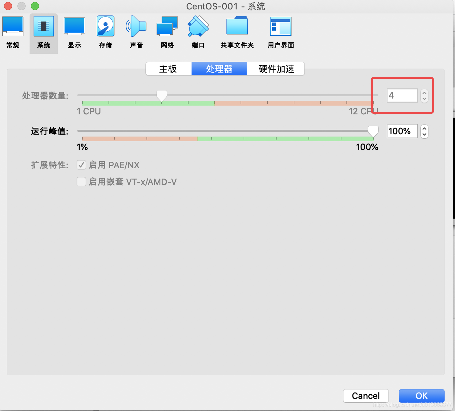Click the 运行峰值 label
The height and width of the screenshot is (411, 455).
tap(50, 131)
